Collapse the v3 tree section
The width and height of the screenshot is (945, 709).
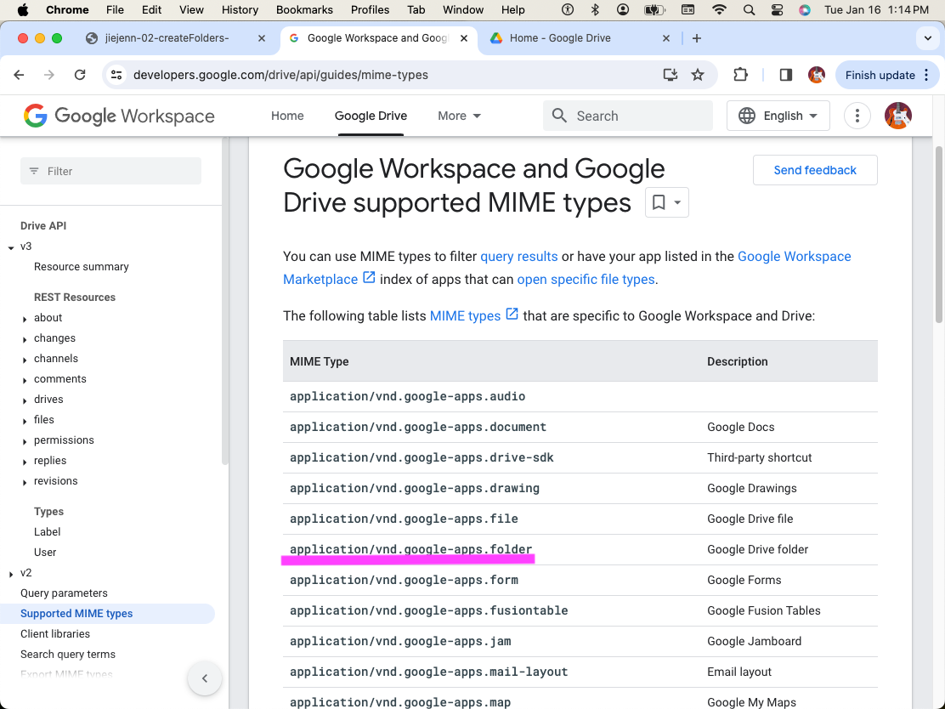(x=11, y=247)
